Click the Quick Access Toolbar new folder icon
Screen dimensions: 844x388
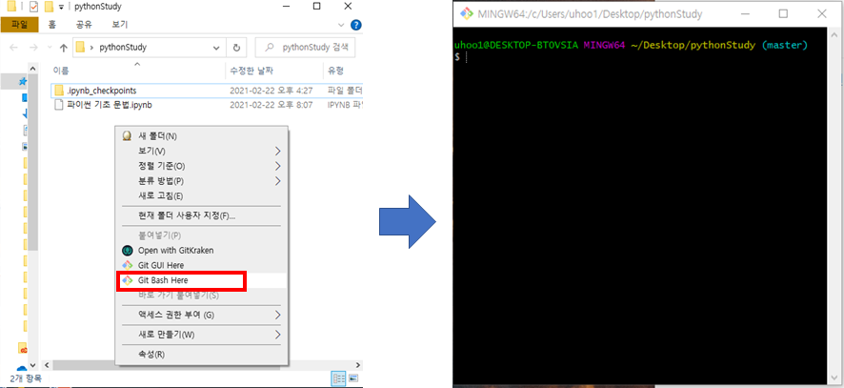click(49, 7)
